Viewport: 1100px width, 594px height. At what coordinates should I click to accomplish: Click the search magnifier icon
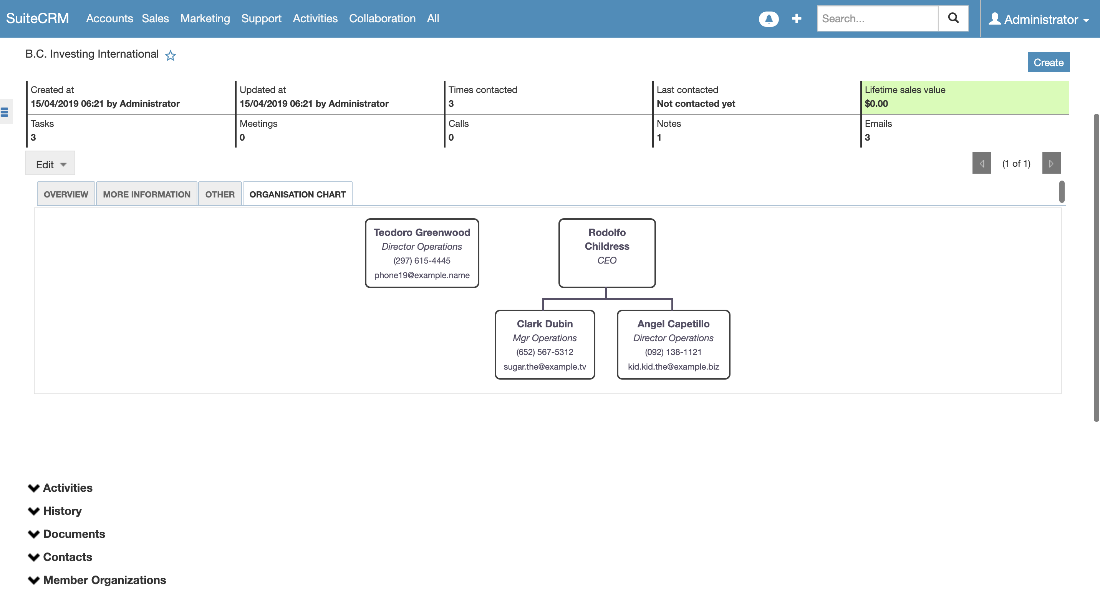point(953,18)
